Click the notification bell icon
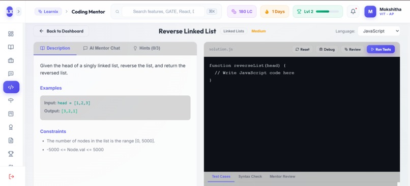410x186 pixels. [353, 12]
